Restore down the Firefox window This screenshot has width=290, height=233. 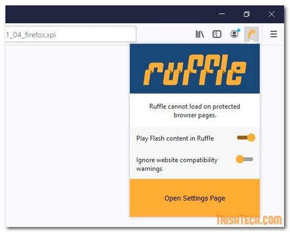coord(247,14)
